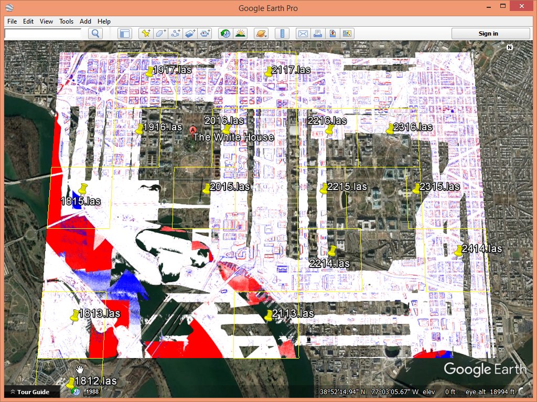Toggle sunlight across the landscape
The height and width of the screenshot is (402, 537).
pyautogui.click(x=240, y=33)
